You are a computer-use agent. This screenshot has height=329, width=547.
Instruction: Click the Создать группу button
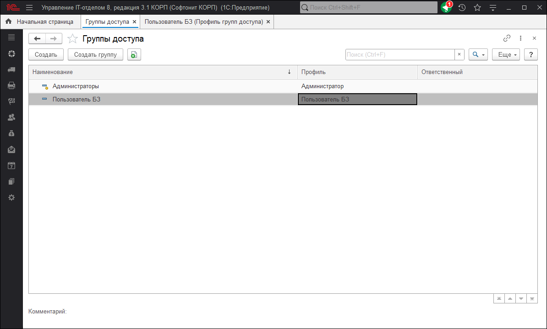(x=95, y=55)
